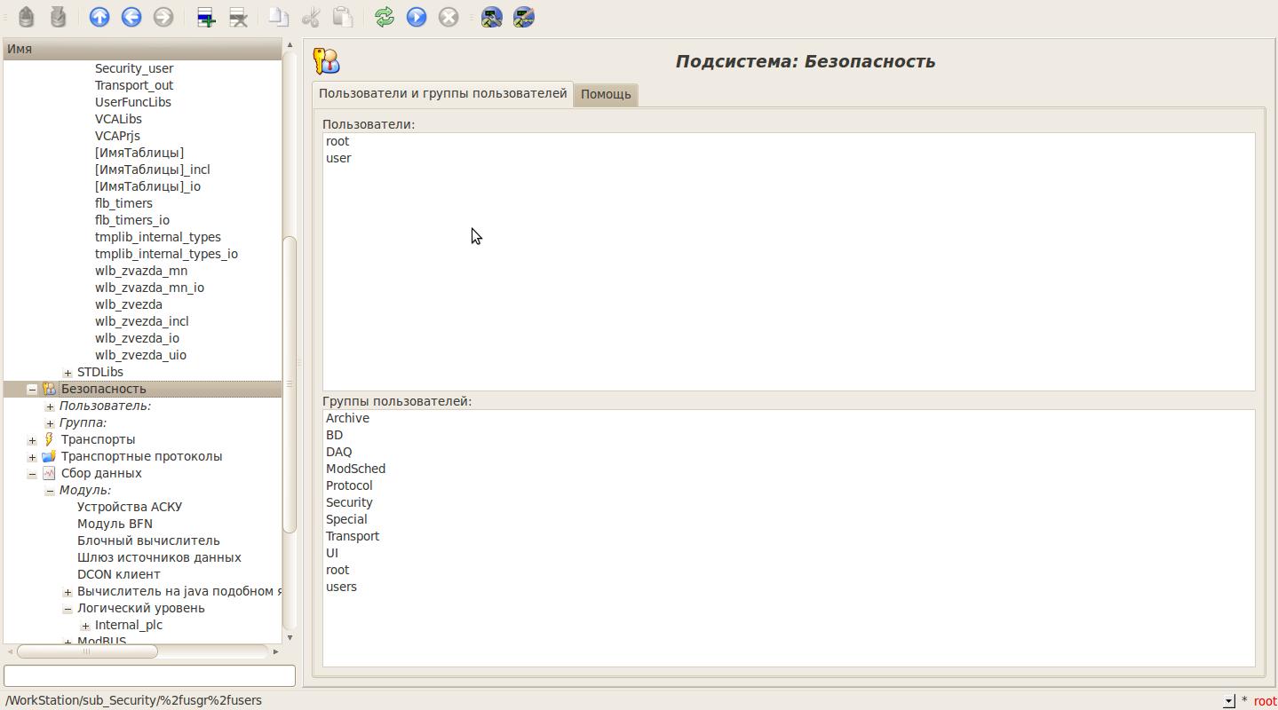Image resolution: width=1278 pixels, height=710 pixels.
Task: Go back with the blue left arrow
Action: click(131, 17)
